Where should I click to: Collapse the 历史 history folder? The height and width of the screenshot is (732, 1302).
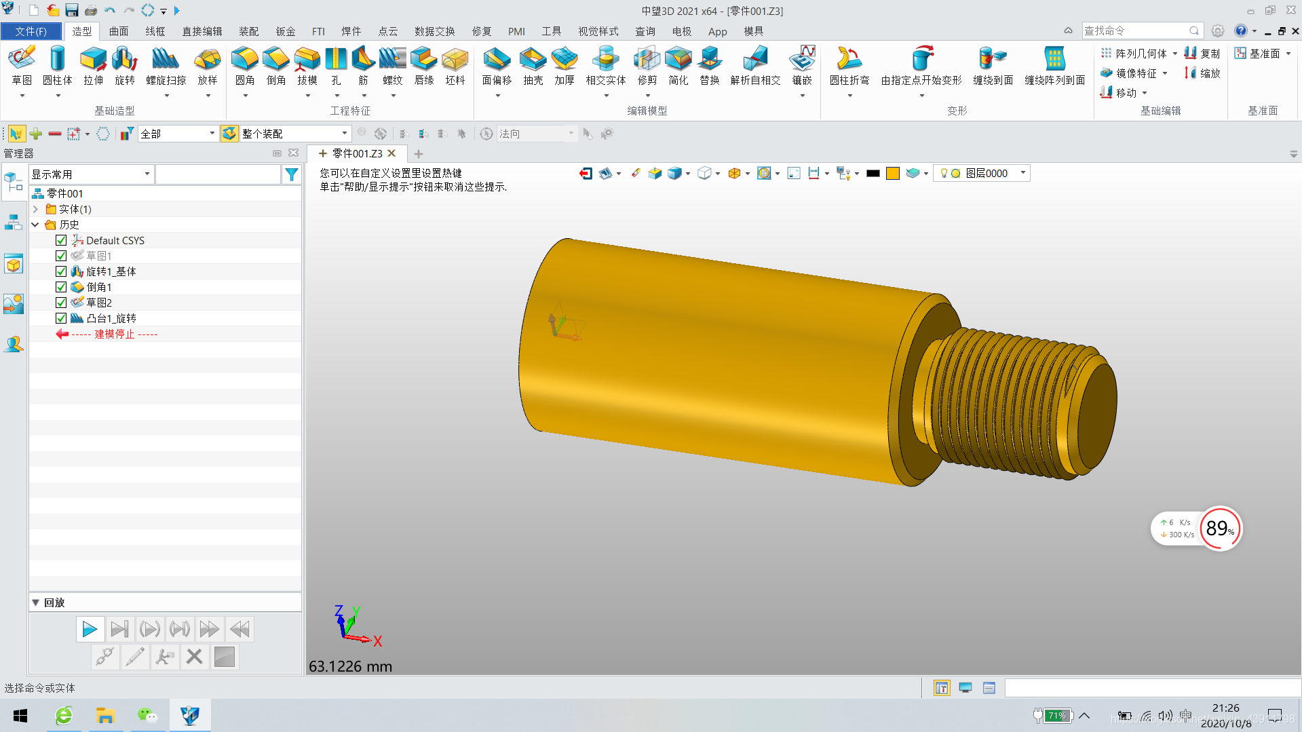click(36, 225)
